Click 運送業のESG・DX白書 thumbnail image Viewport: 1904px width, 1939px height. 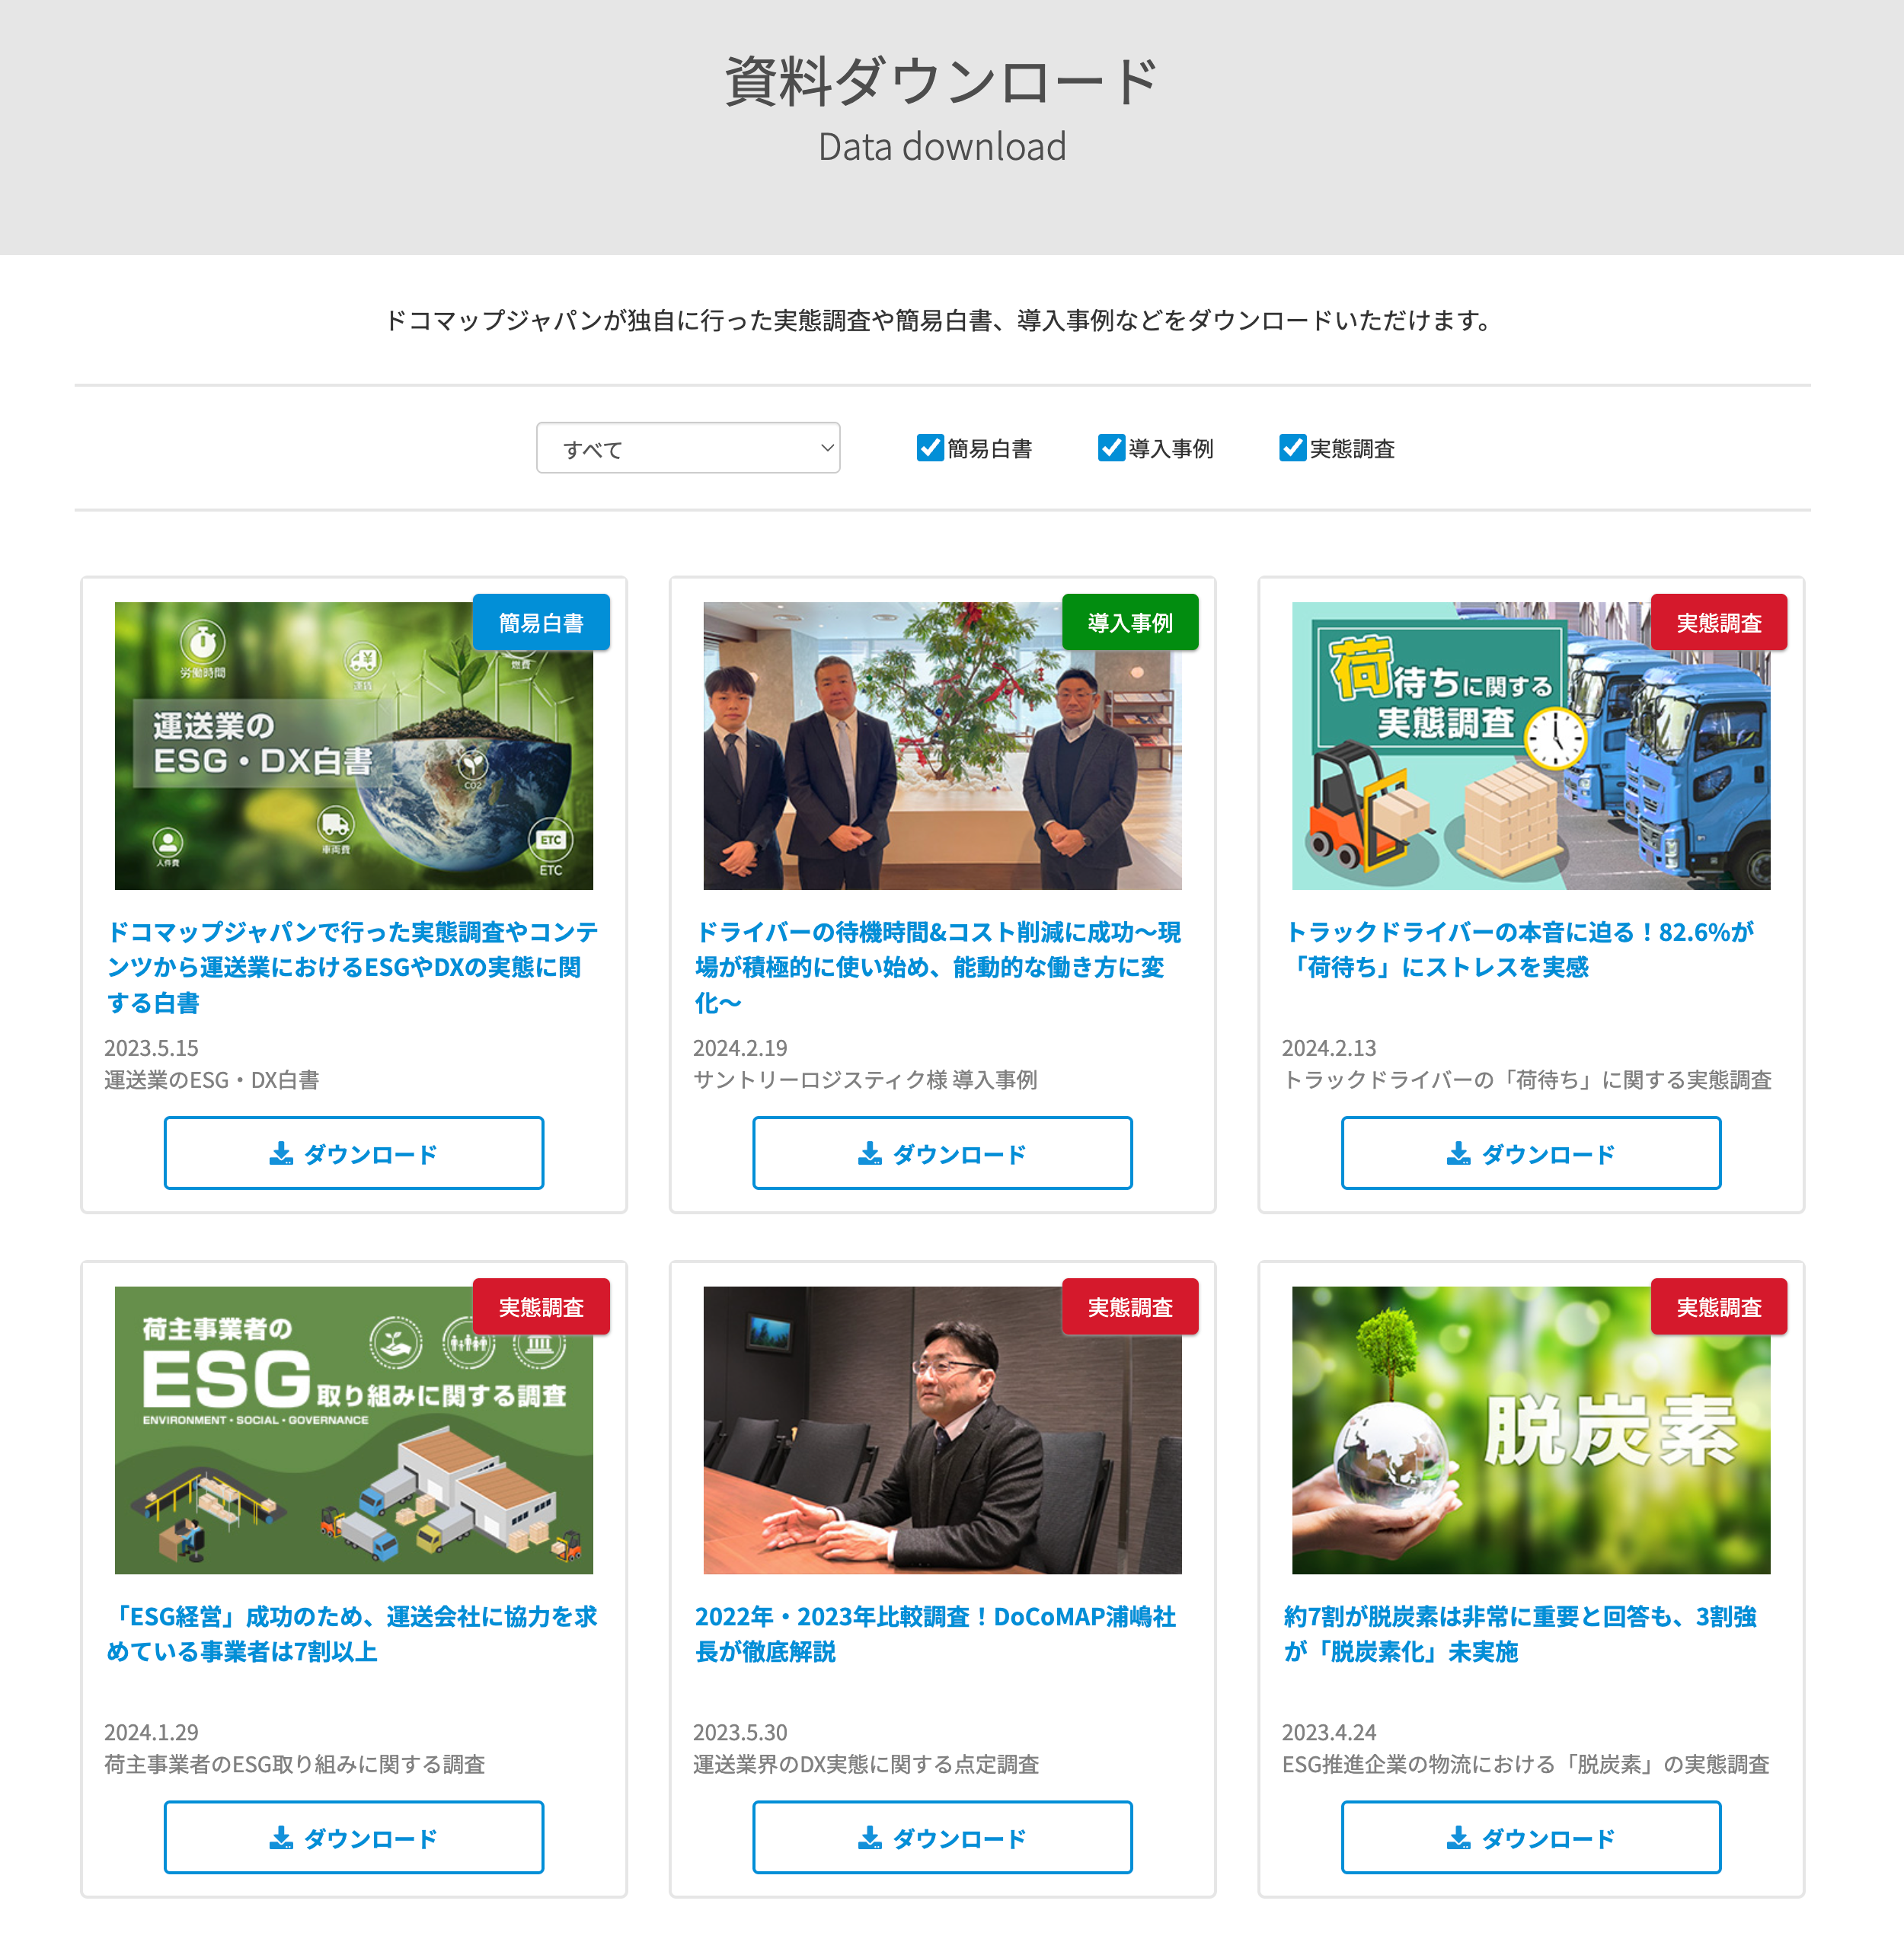pyautogui.click(x=353, y=745)
